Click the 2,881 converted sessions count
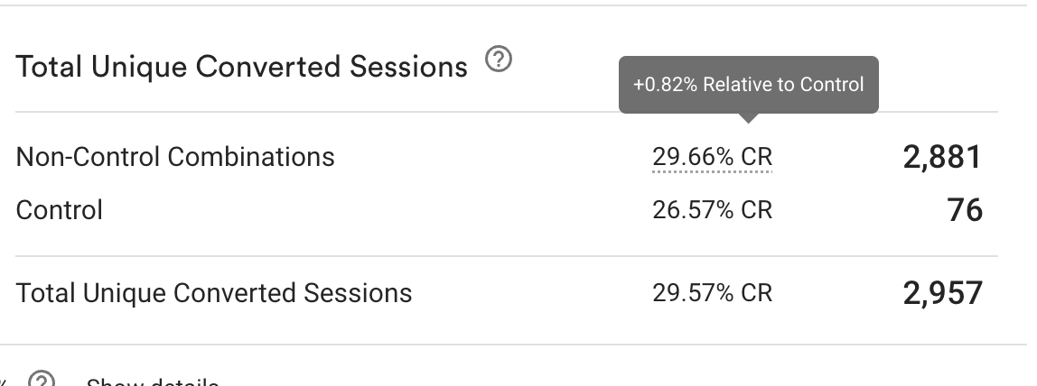The width and height of the screenshot is (1037, 386). [x=942, y=157]
